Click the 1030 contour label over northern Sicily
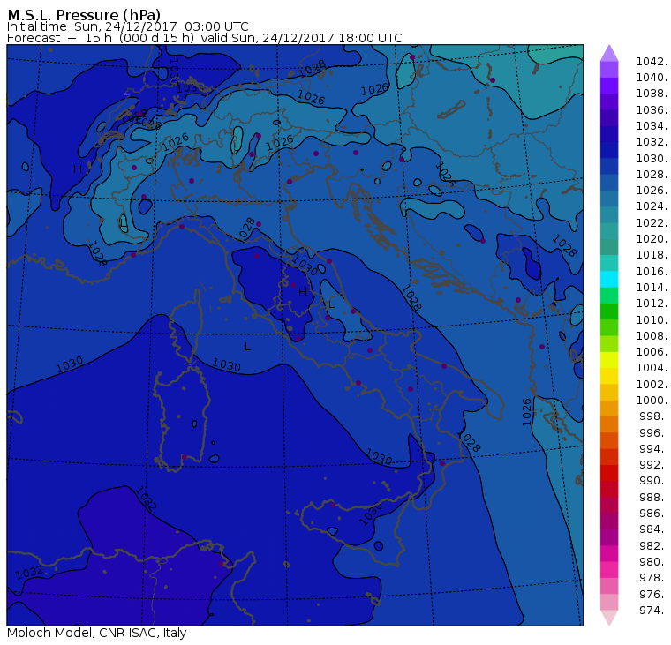671x645 pixels. pos(370,514)
